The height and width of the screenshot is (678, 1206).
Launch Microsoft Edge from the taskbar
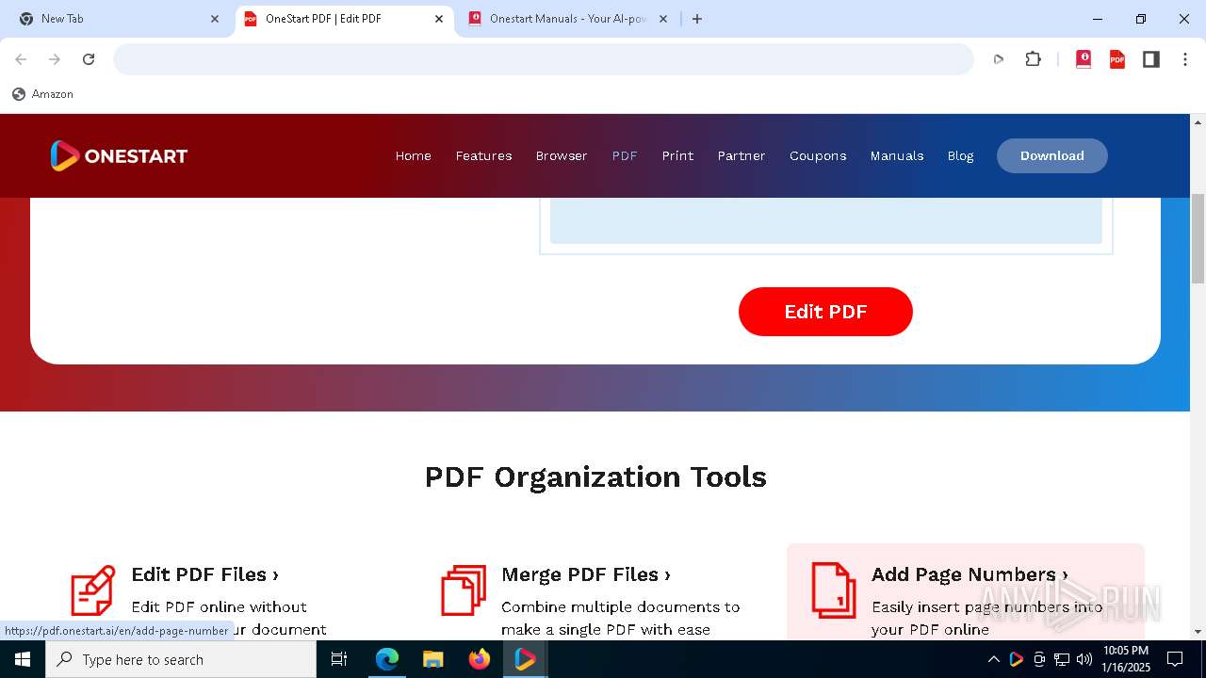(x=387, y=659)
